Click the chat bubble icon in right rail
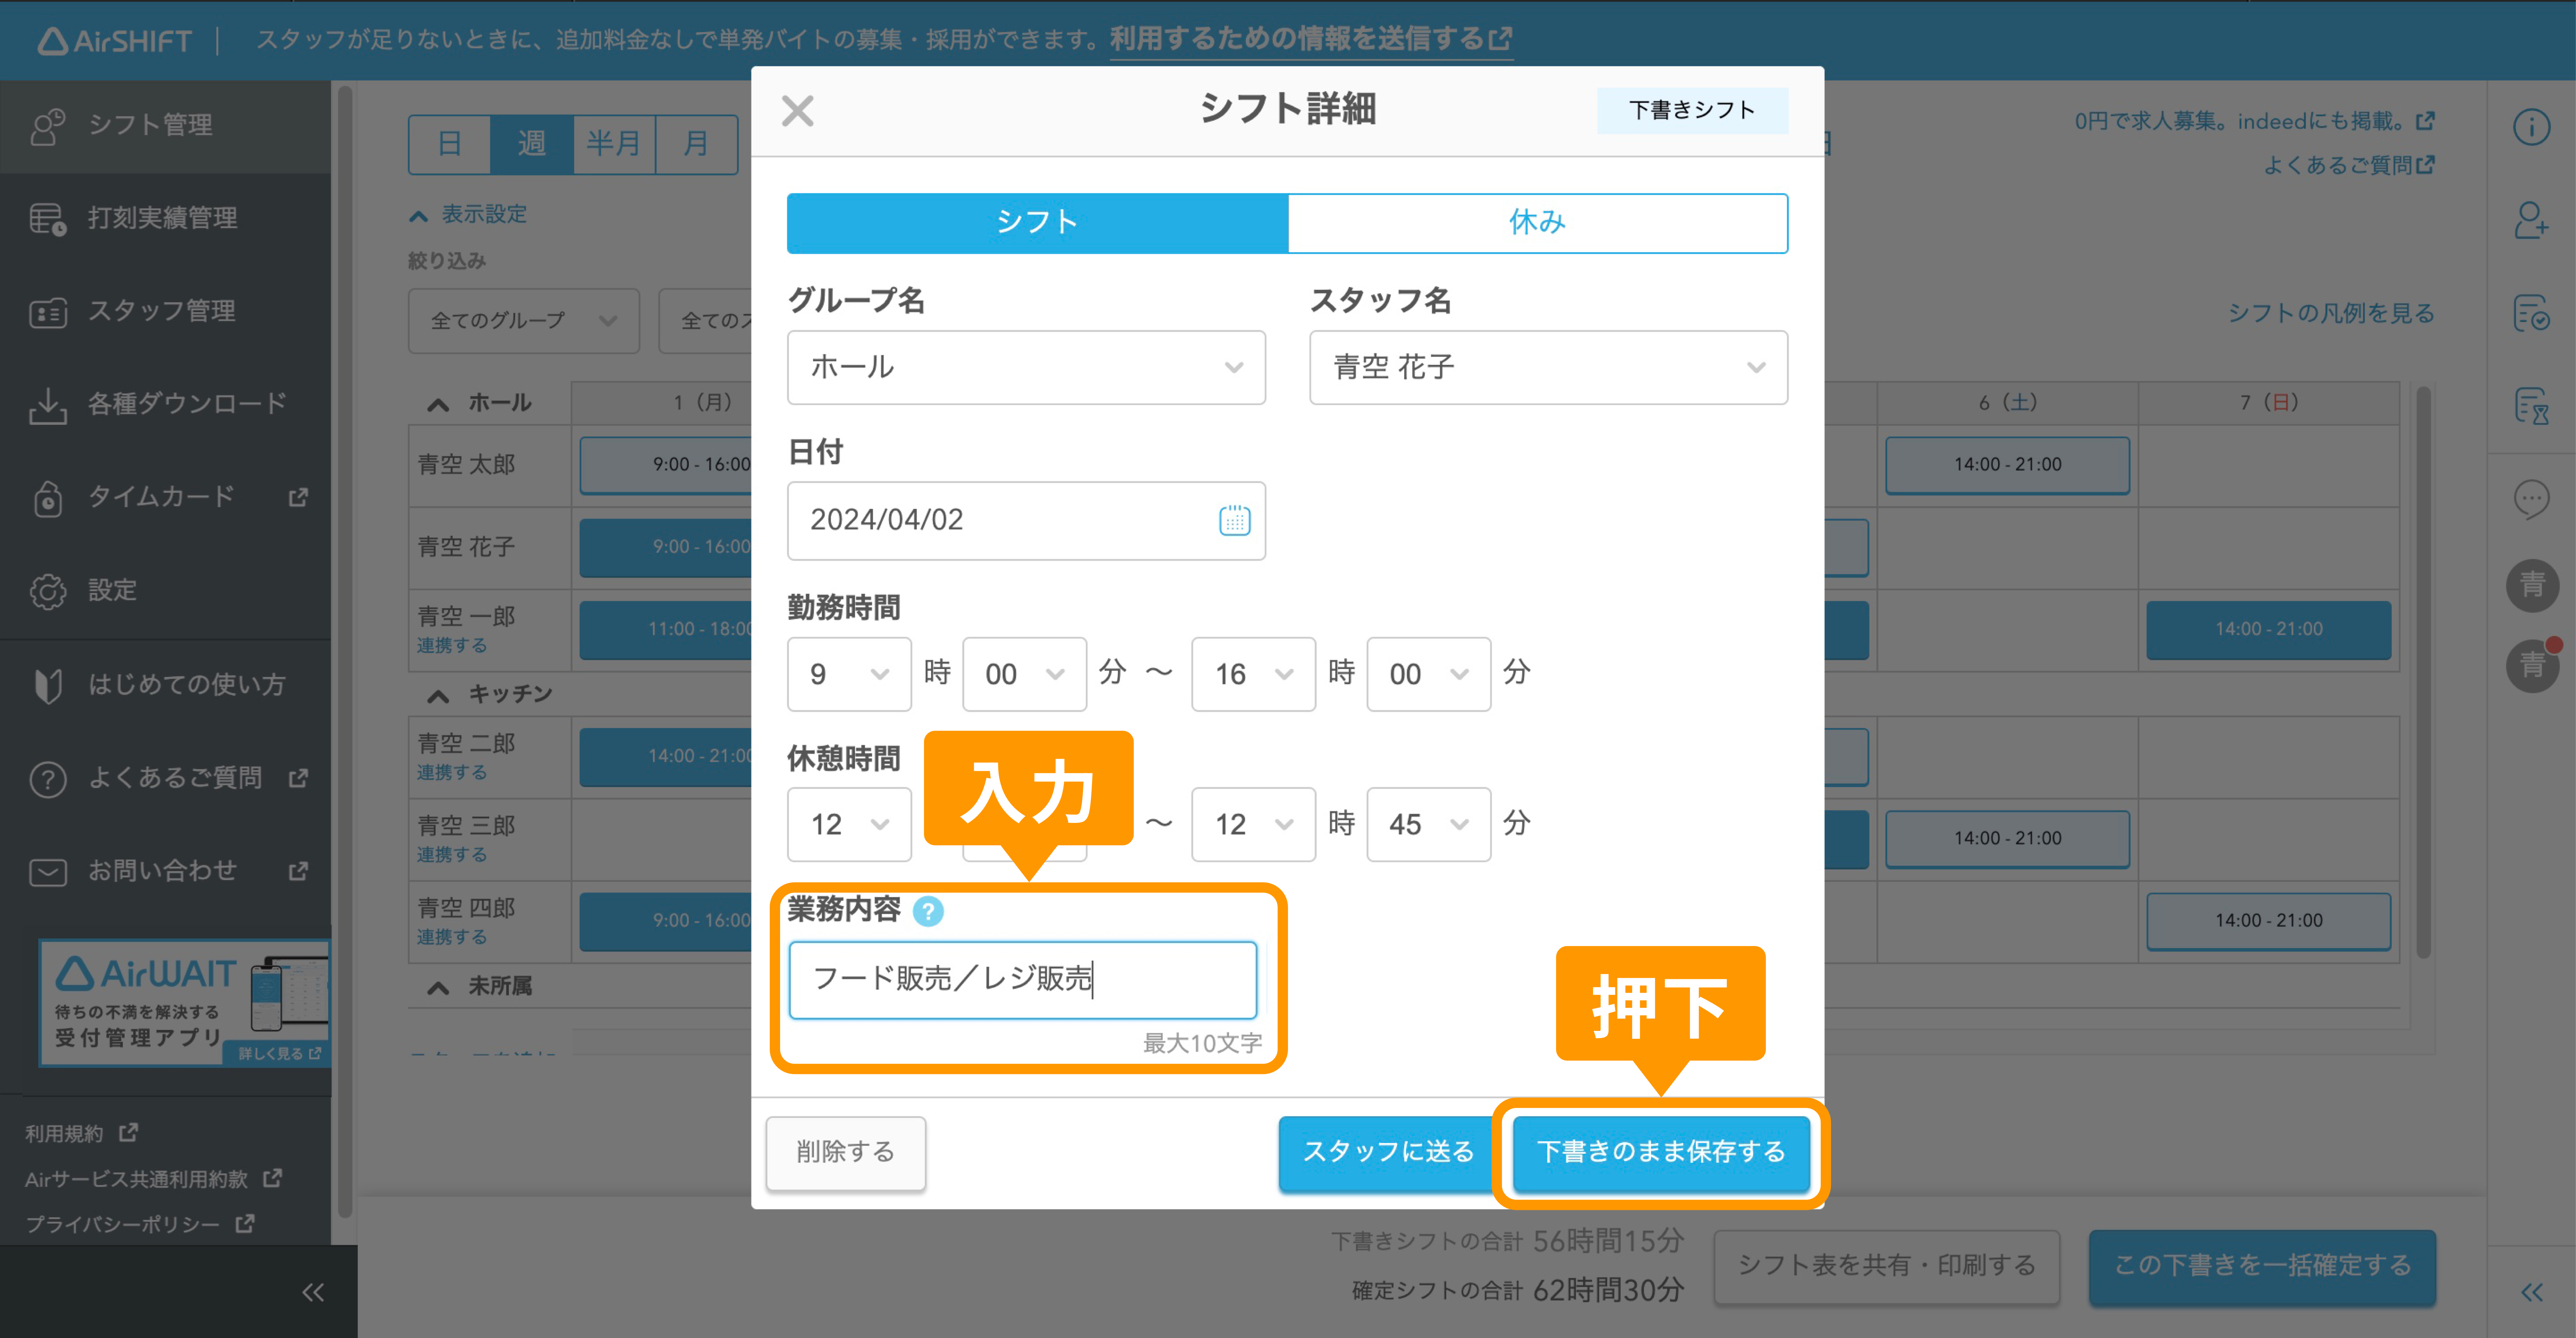The image size is (2576, 1338). (x=2531, y=499)
